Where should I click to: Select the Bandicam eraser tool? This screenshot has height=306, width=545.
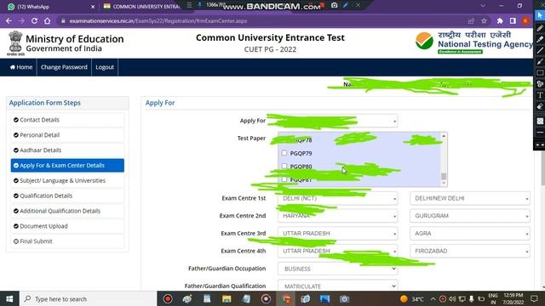(540, 106)
